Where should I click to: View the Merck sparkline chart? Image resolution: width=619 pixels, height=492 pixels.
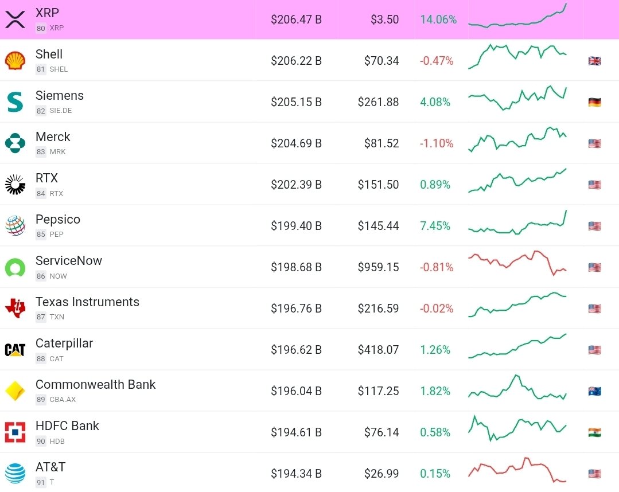tap(517, 139)
